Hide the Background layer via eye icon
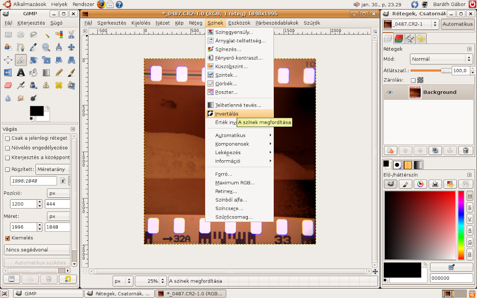 389,92
